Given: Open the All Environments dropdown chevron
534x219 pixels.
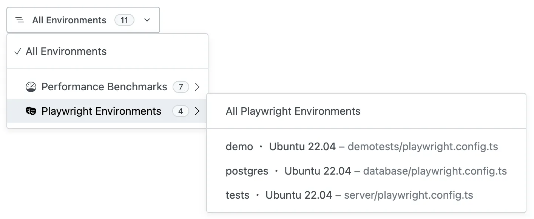Looking at the screenshot, I should (147, 20).
